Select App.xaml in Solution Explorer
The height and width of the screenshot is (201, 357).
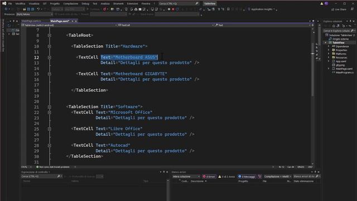(339, 61)
